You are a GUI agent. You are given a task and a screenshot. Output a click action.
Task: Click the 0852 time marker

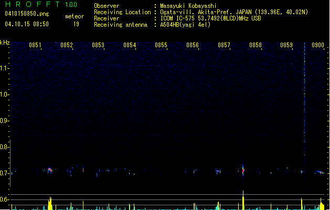pyautogui.click(x=67, y=45)
